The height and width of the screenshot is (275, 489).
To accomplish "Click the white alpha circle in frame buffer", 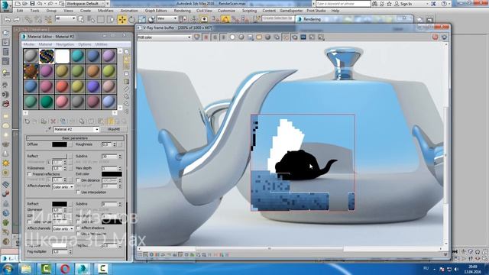I will (x=232, y=37).
